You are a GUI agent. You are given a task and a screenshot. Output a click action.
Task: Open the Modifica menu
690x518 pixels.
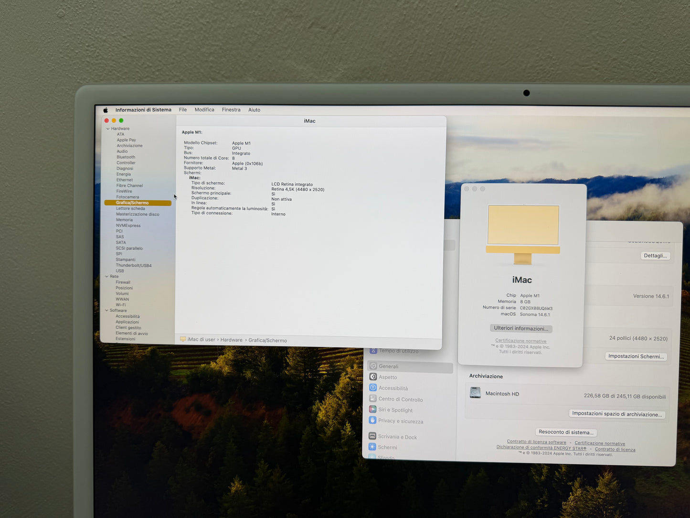tap(204, 110)
